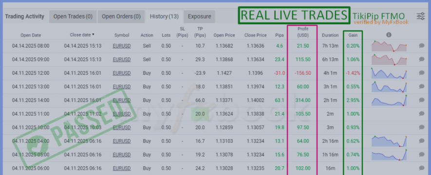The width and height of the screenshot is (431, 175).
Task: Open comment bubble for the -156.50 trade
Action: pos(422,73)
